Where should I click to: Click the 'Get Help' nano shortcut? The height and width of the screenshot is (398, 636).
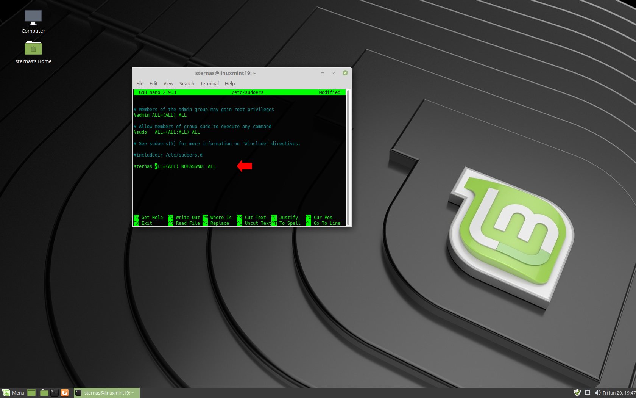[148, 218]
